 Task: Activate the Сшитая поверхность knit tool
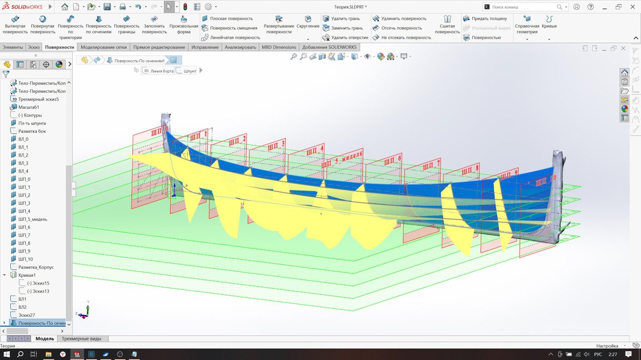click(447, 25)
